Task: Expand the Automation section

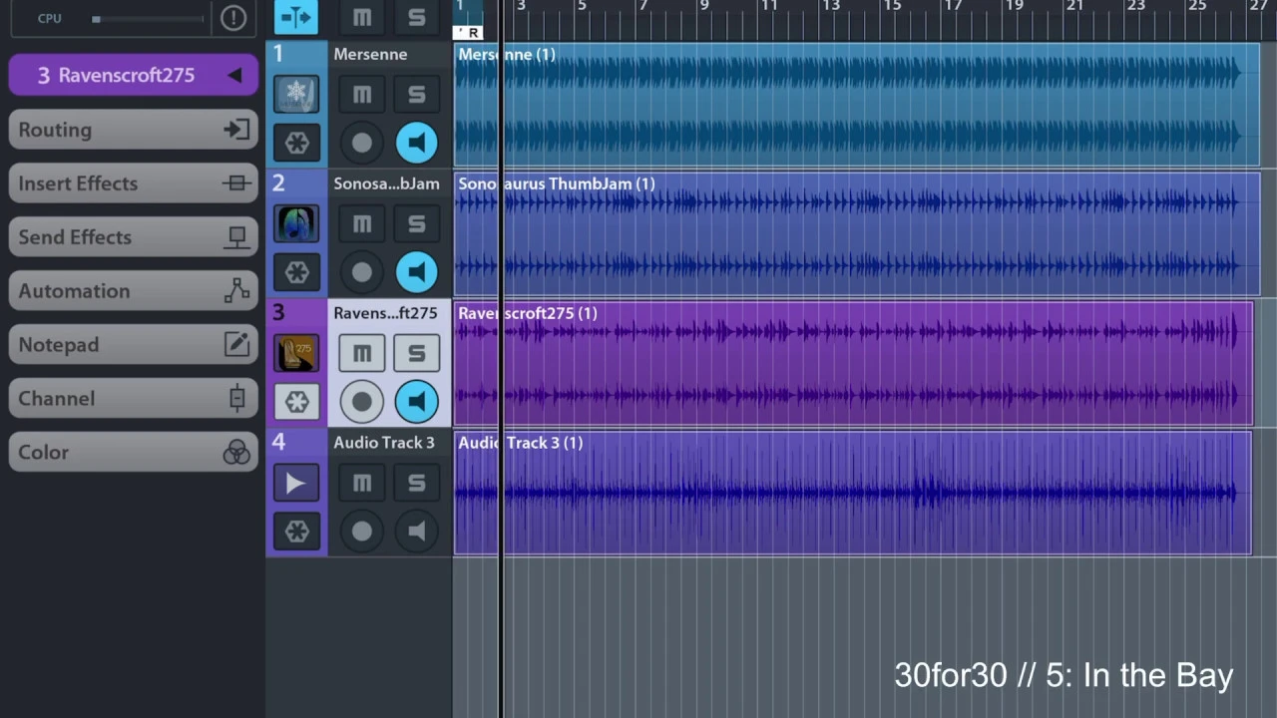Action: 133,291
